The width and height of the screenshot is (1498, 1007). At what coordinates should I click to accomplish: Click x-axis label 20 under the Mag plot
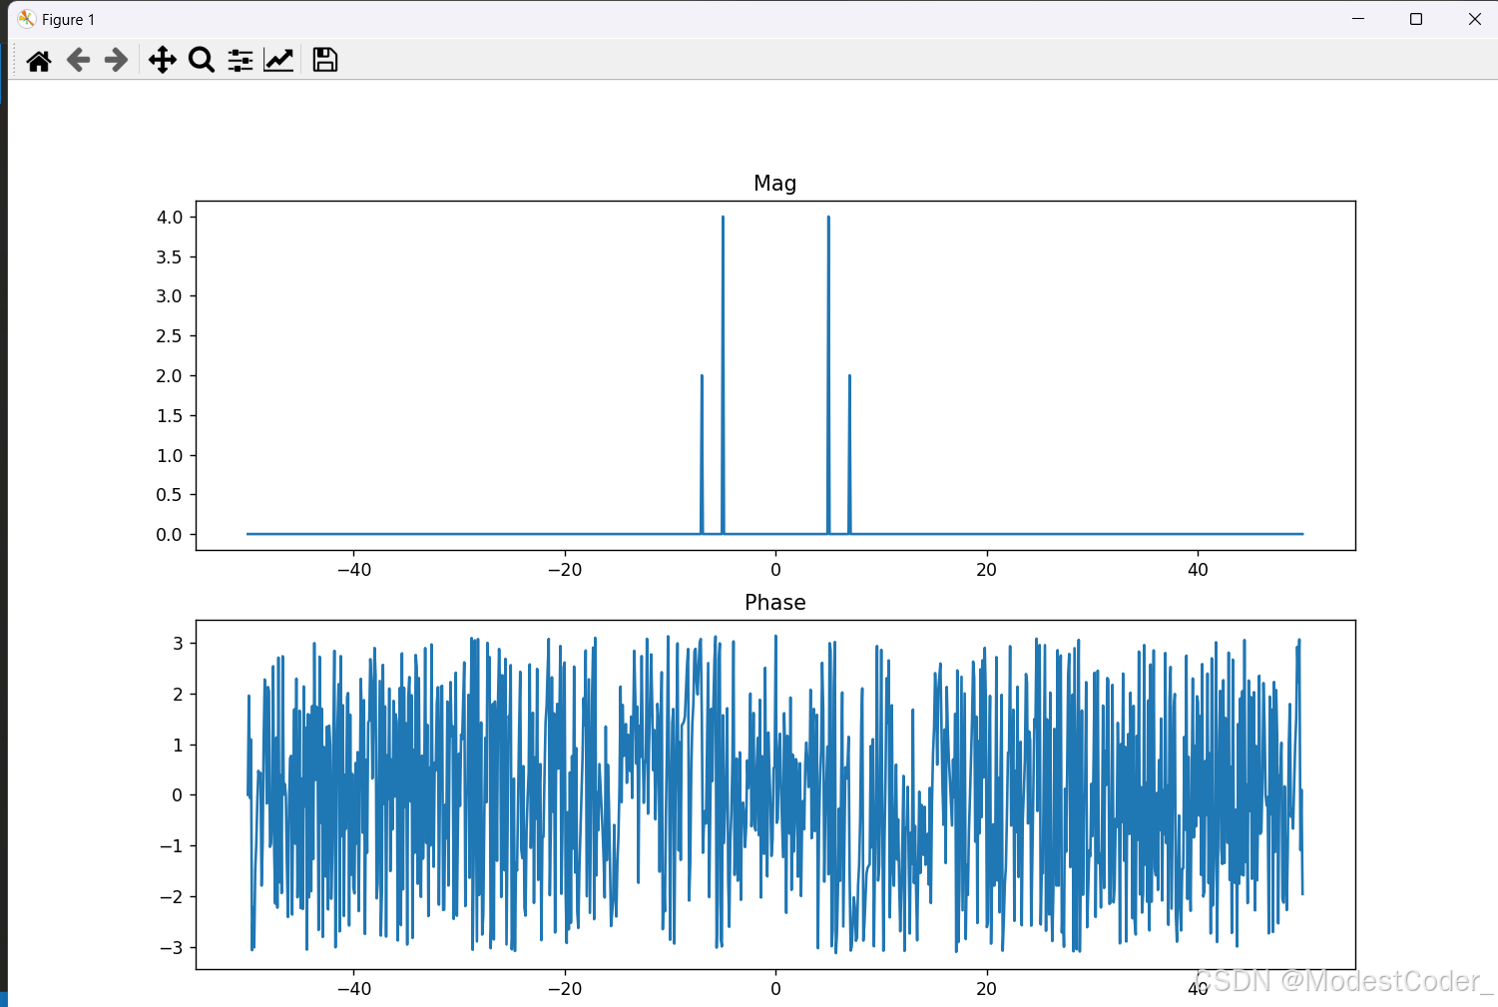986,570
